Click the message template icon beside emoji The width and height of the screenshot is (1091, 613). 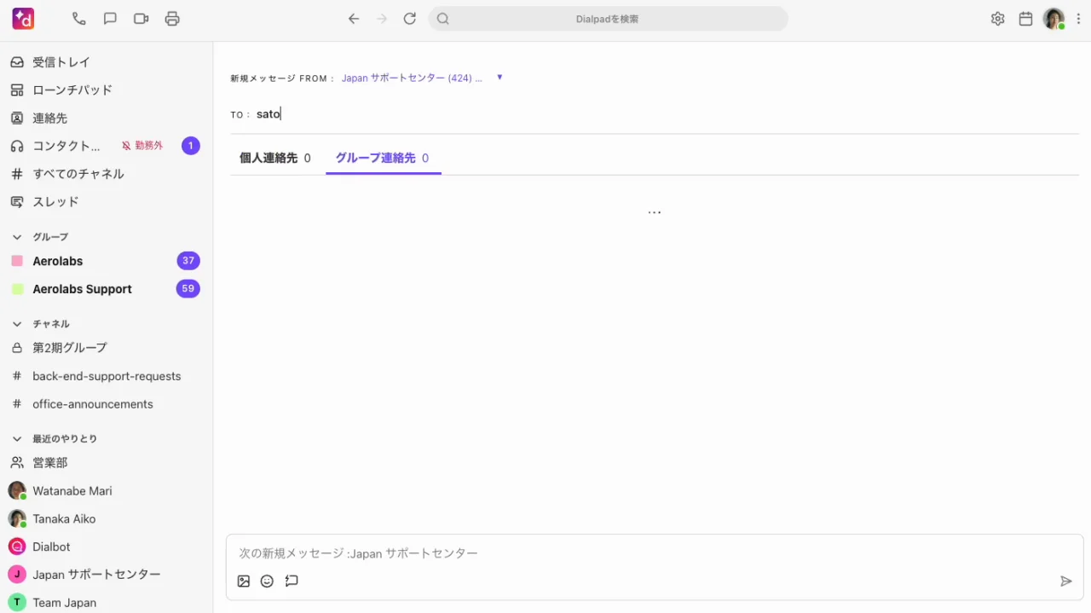point(292,581)
